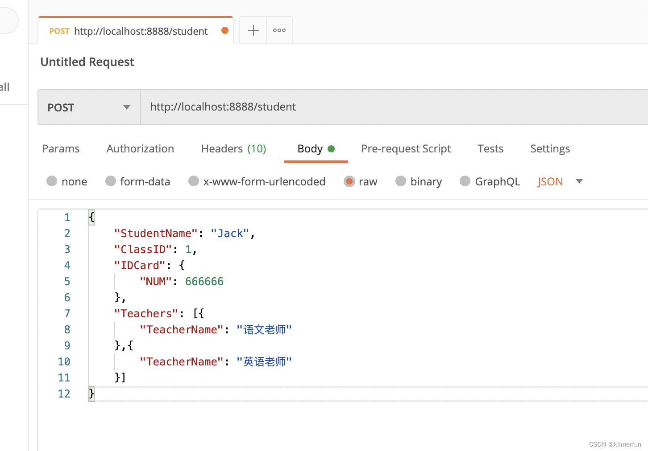Switch to the Body tab
The width and height of the screenshot is (648, 451).
point(316,148)
